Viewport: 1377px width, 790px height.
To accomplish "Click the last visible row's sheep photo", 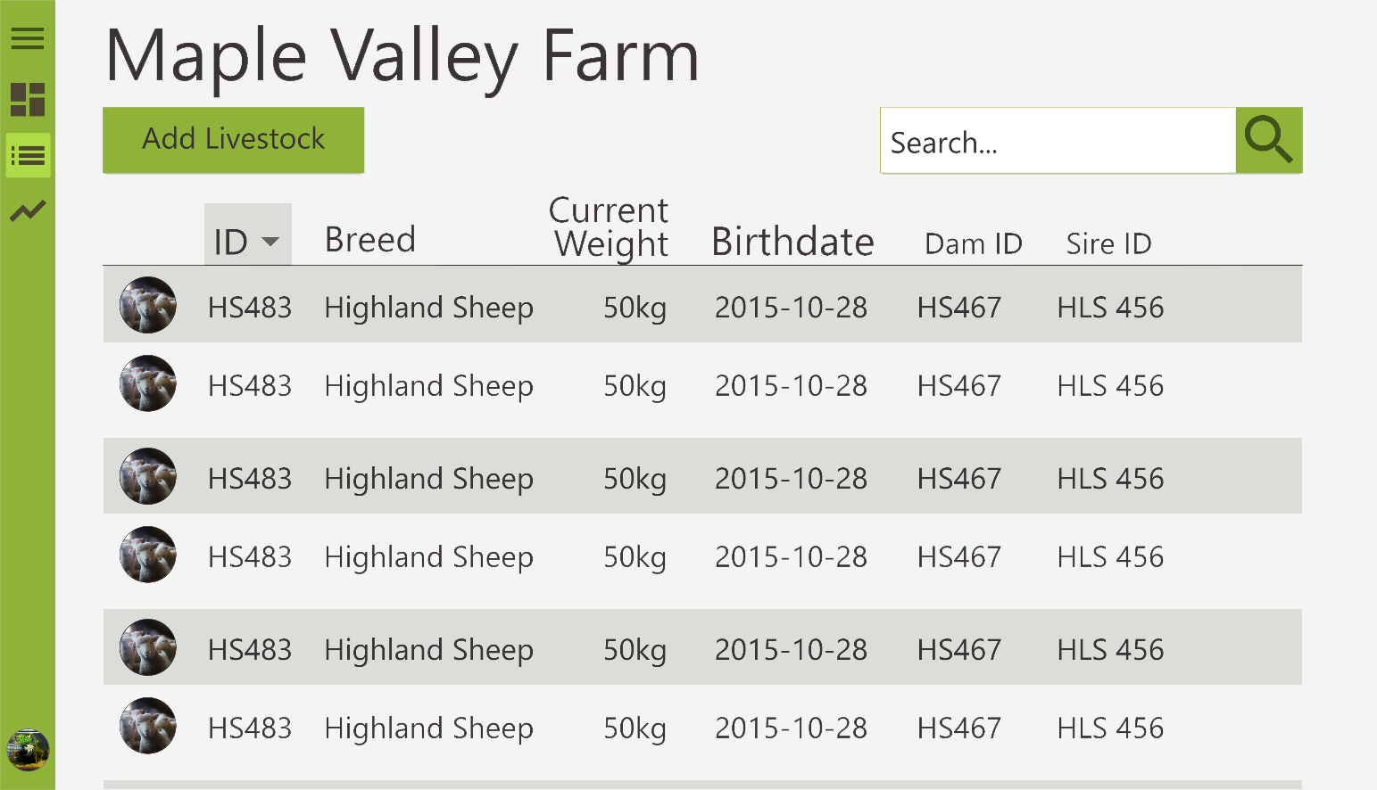I will [x=148, y=726].
